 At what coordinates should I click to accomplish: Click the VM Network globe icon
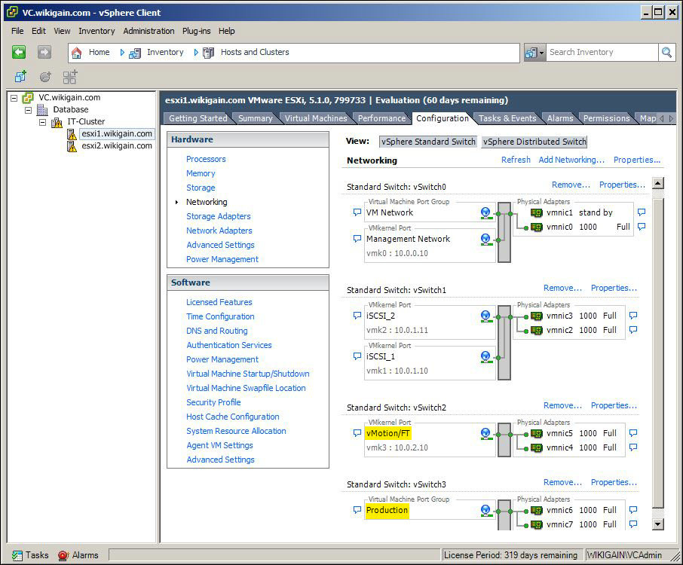coord(485,213)
